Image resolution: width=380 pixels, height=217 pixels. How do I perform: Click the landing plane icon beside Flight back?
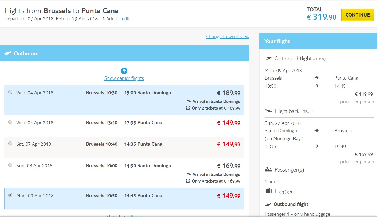(268, 111)
